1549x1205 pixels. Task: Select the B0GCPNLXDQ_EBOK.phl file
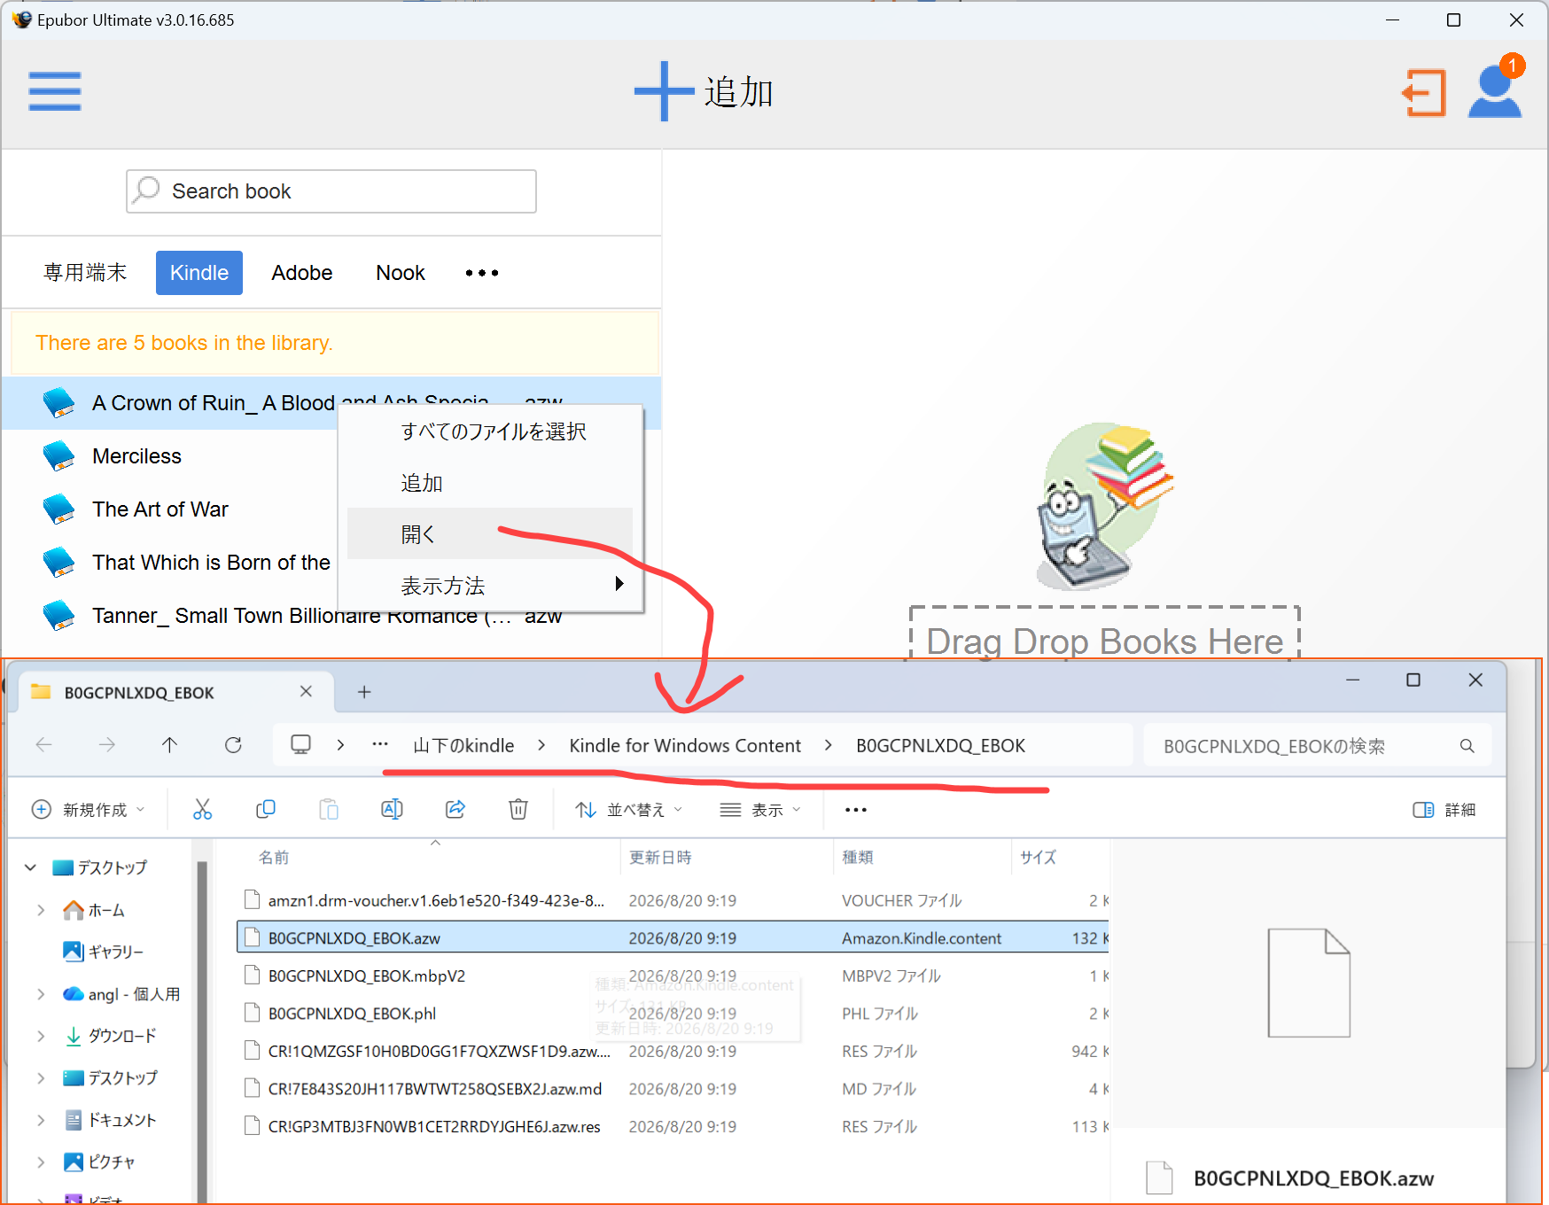click(x=673, y=1013)
